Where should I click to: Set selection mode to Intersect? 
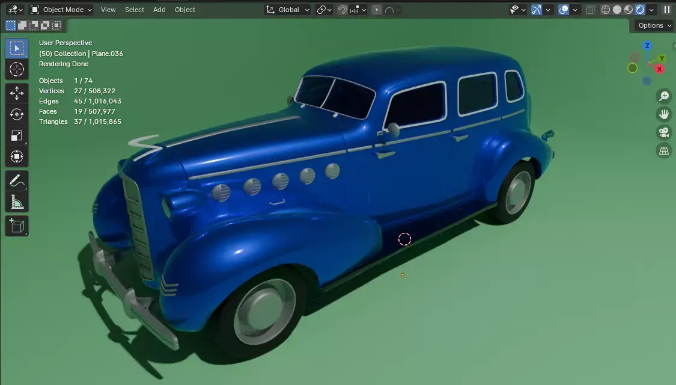point(56,25)
